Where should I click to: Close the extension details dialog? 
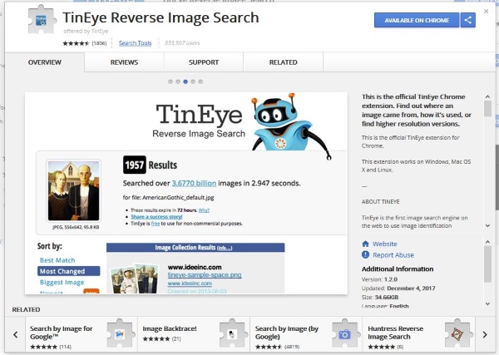pos(486,12)
